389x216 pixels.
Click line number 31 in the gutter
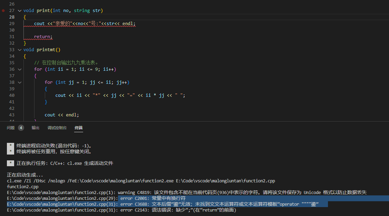12,37
